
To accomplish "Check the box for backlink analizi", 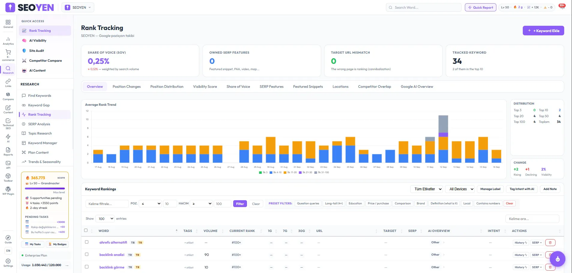I will [87, 254].
